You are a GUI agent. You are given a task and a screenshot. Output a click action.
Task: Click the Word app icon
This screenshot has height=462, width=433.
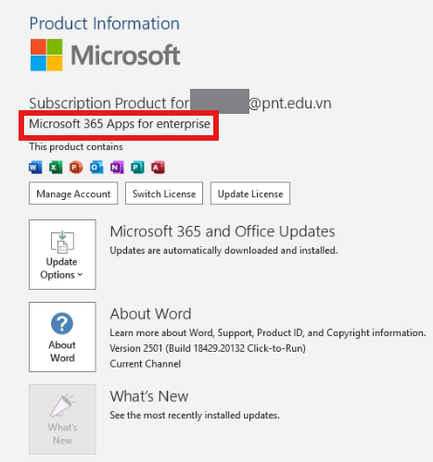click(x=35, y=168)
